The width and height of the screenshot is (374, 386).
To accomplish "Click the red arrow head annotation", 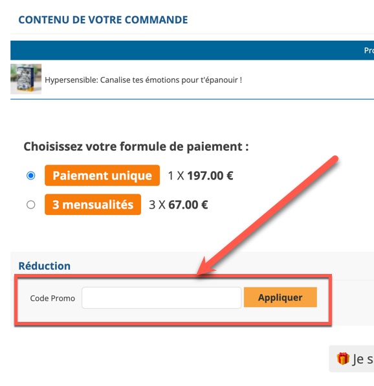I will point(206,267).
